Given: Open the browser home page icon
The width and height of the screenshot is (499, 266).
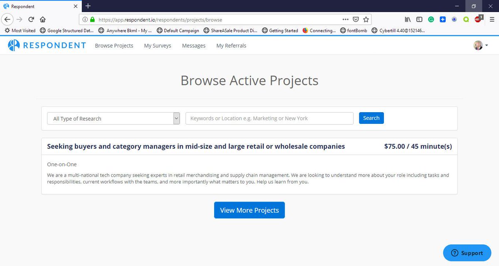Looking at the screenshot, I should 42,19.
